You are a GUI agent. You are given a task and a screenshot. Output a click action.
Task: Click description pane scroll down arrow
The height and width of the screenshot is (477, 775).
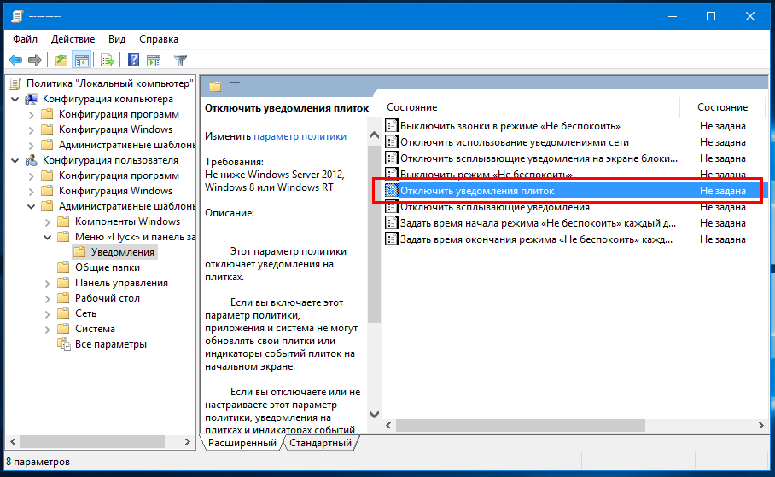[x=374, y=414]
